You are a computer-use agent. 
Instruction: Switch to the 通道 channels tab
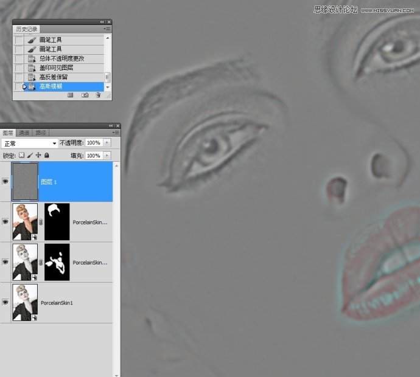tap(24, 133)
